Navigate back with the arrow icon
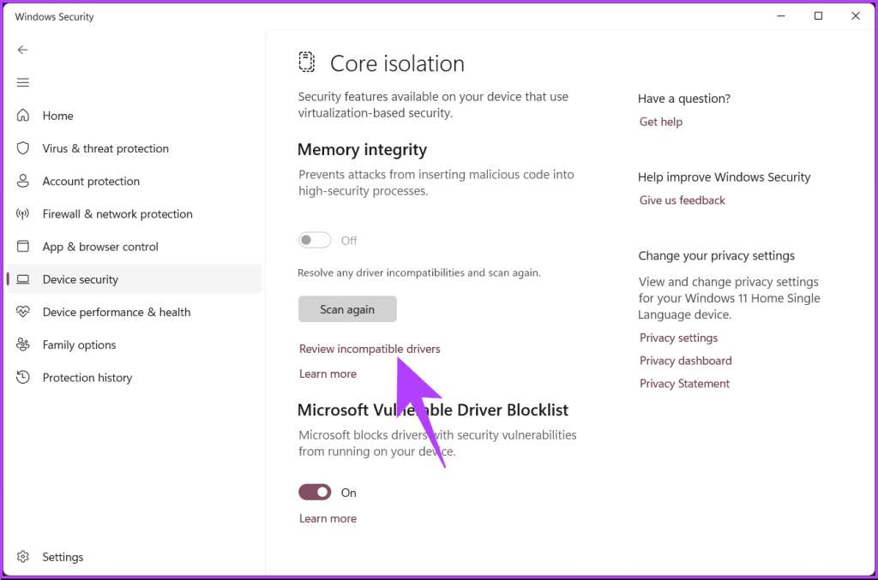The image size is (878, 580). [22, 50]
